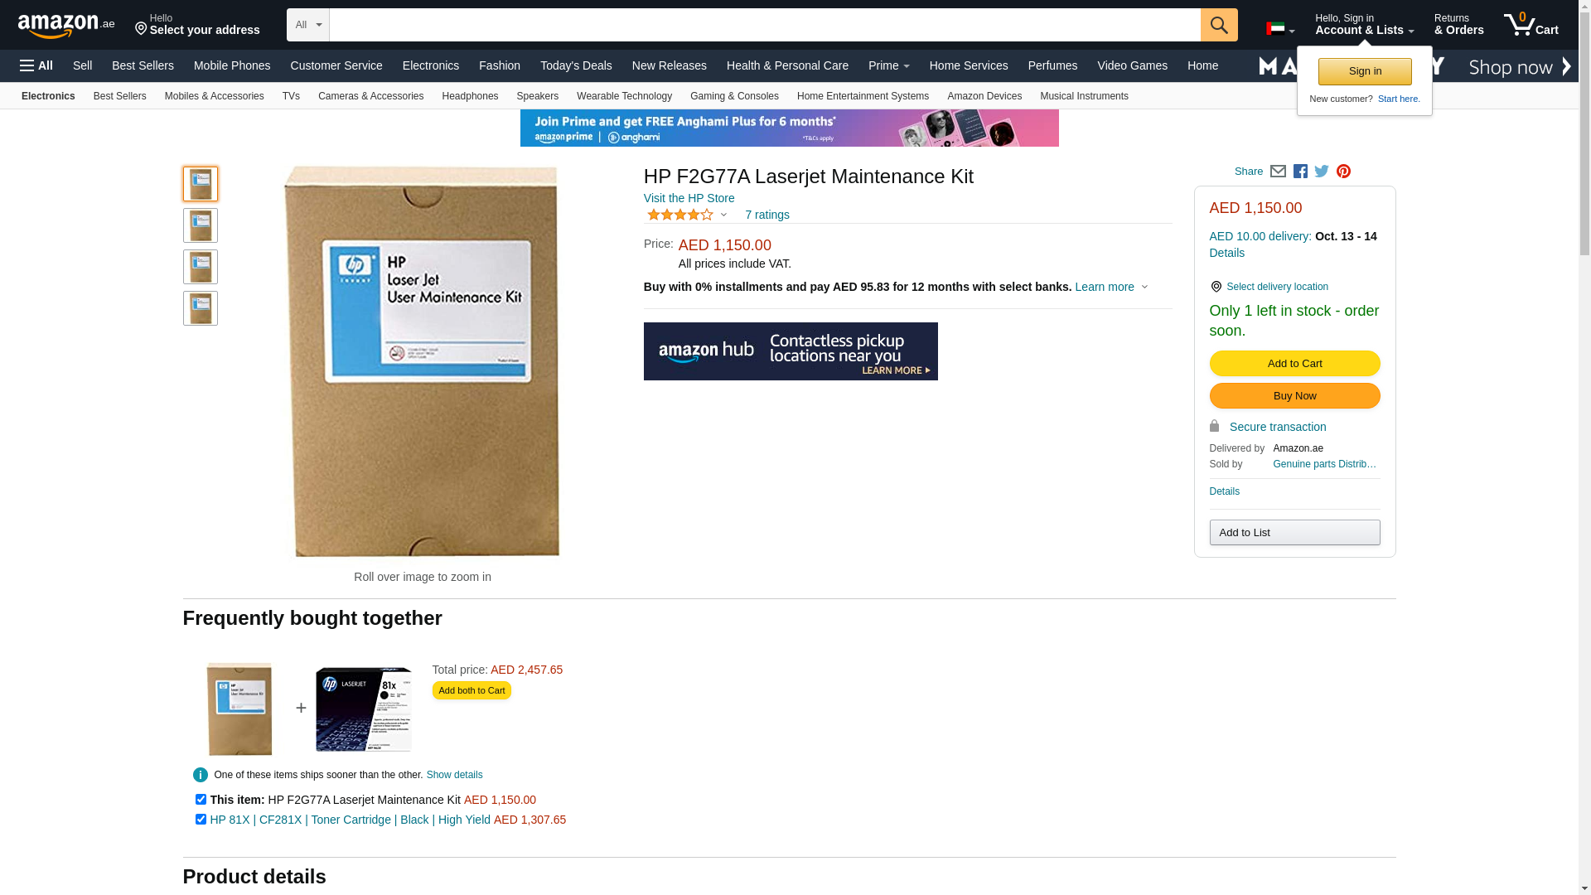Image resolution: width=1591 pixels, height=895 pixels.
Task: Click the Add to Cart button
Action: [1294, 364]
